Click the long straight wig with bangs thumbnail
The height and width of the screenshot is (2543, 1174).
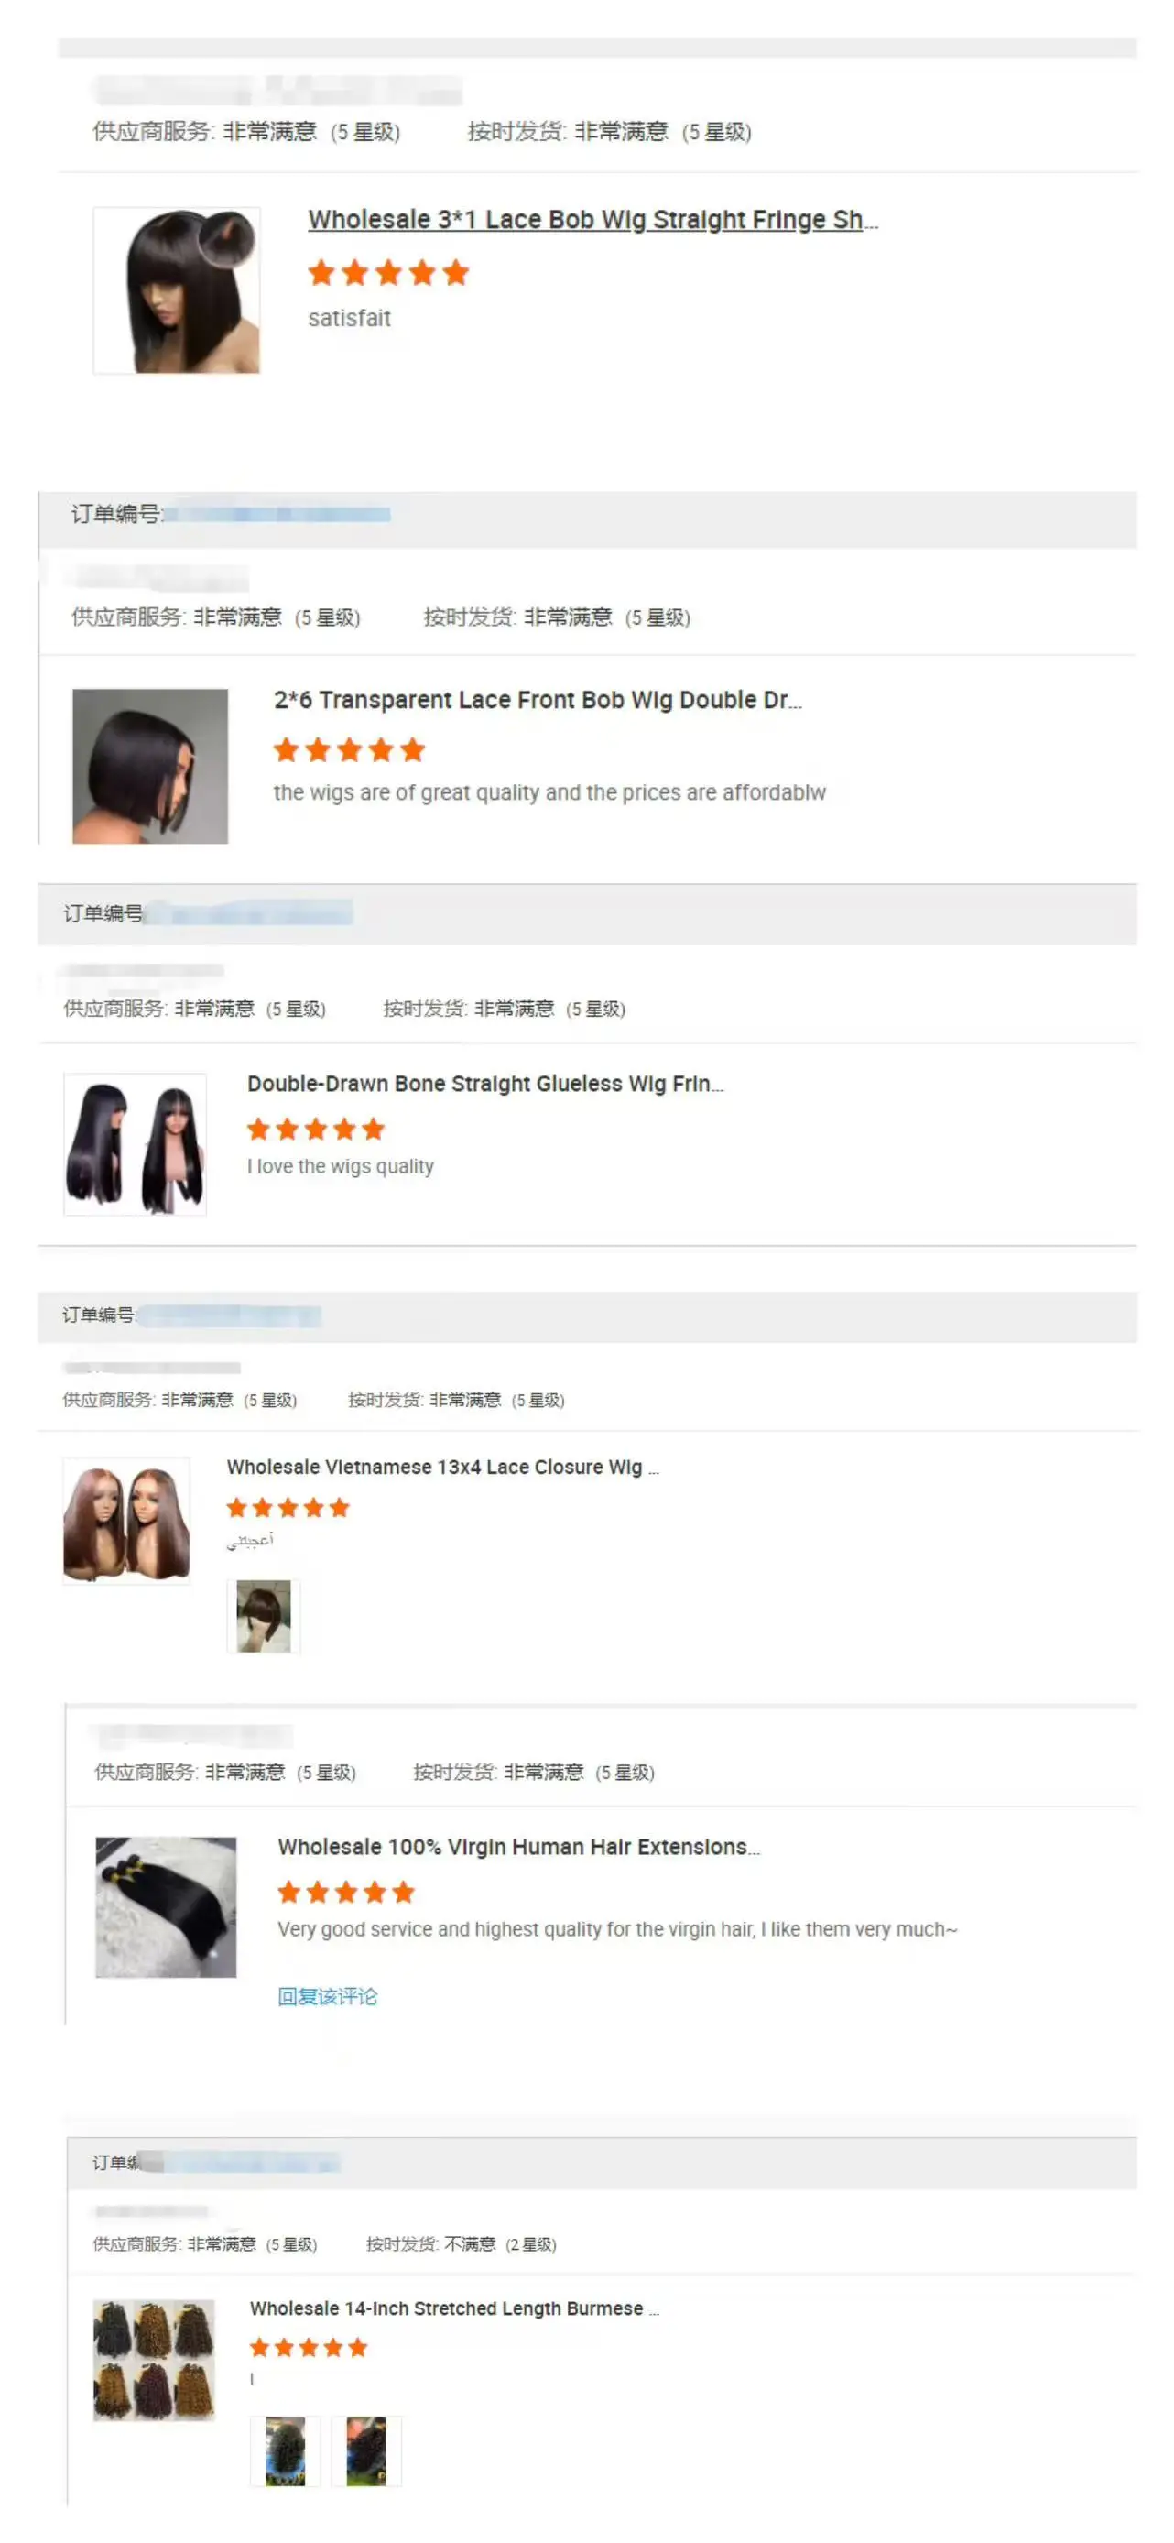(136, 1144)
